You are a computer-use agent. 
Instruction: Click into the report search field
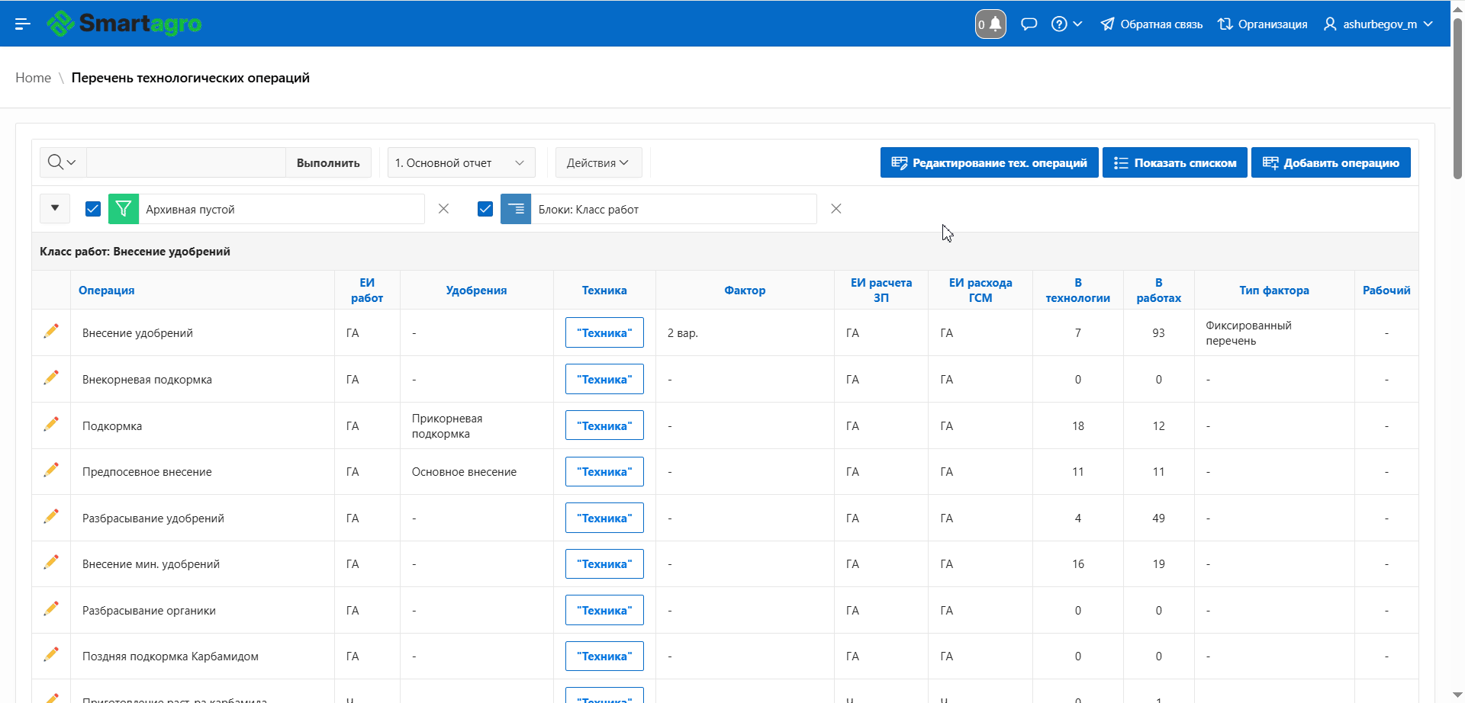tap(186, 162)
